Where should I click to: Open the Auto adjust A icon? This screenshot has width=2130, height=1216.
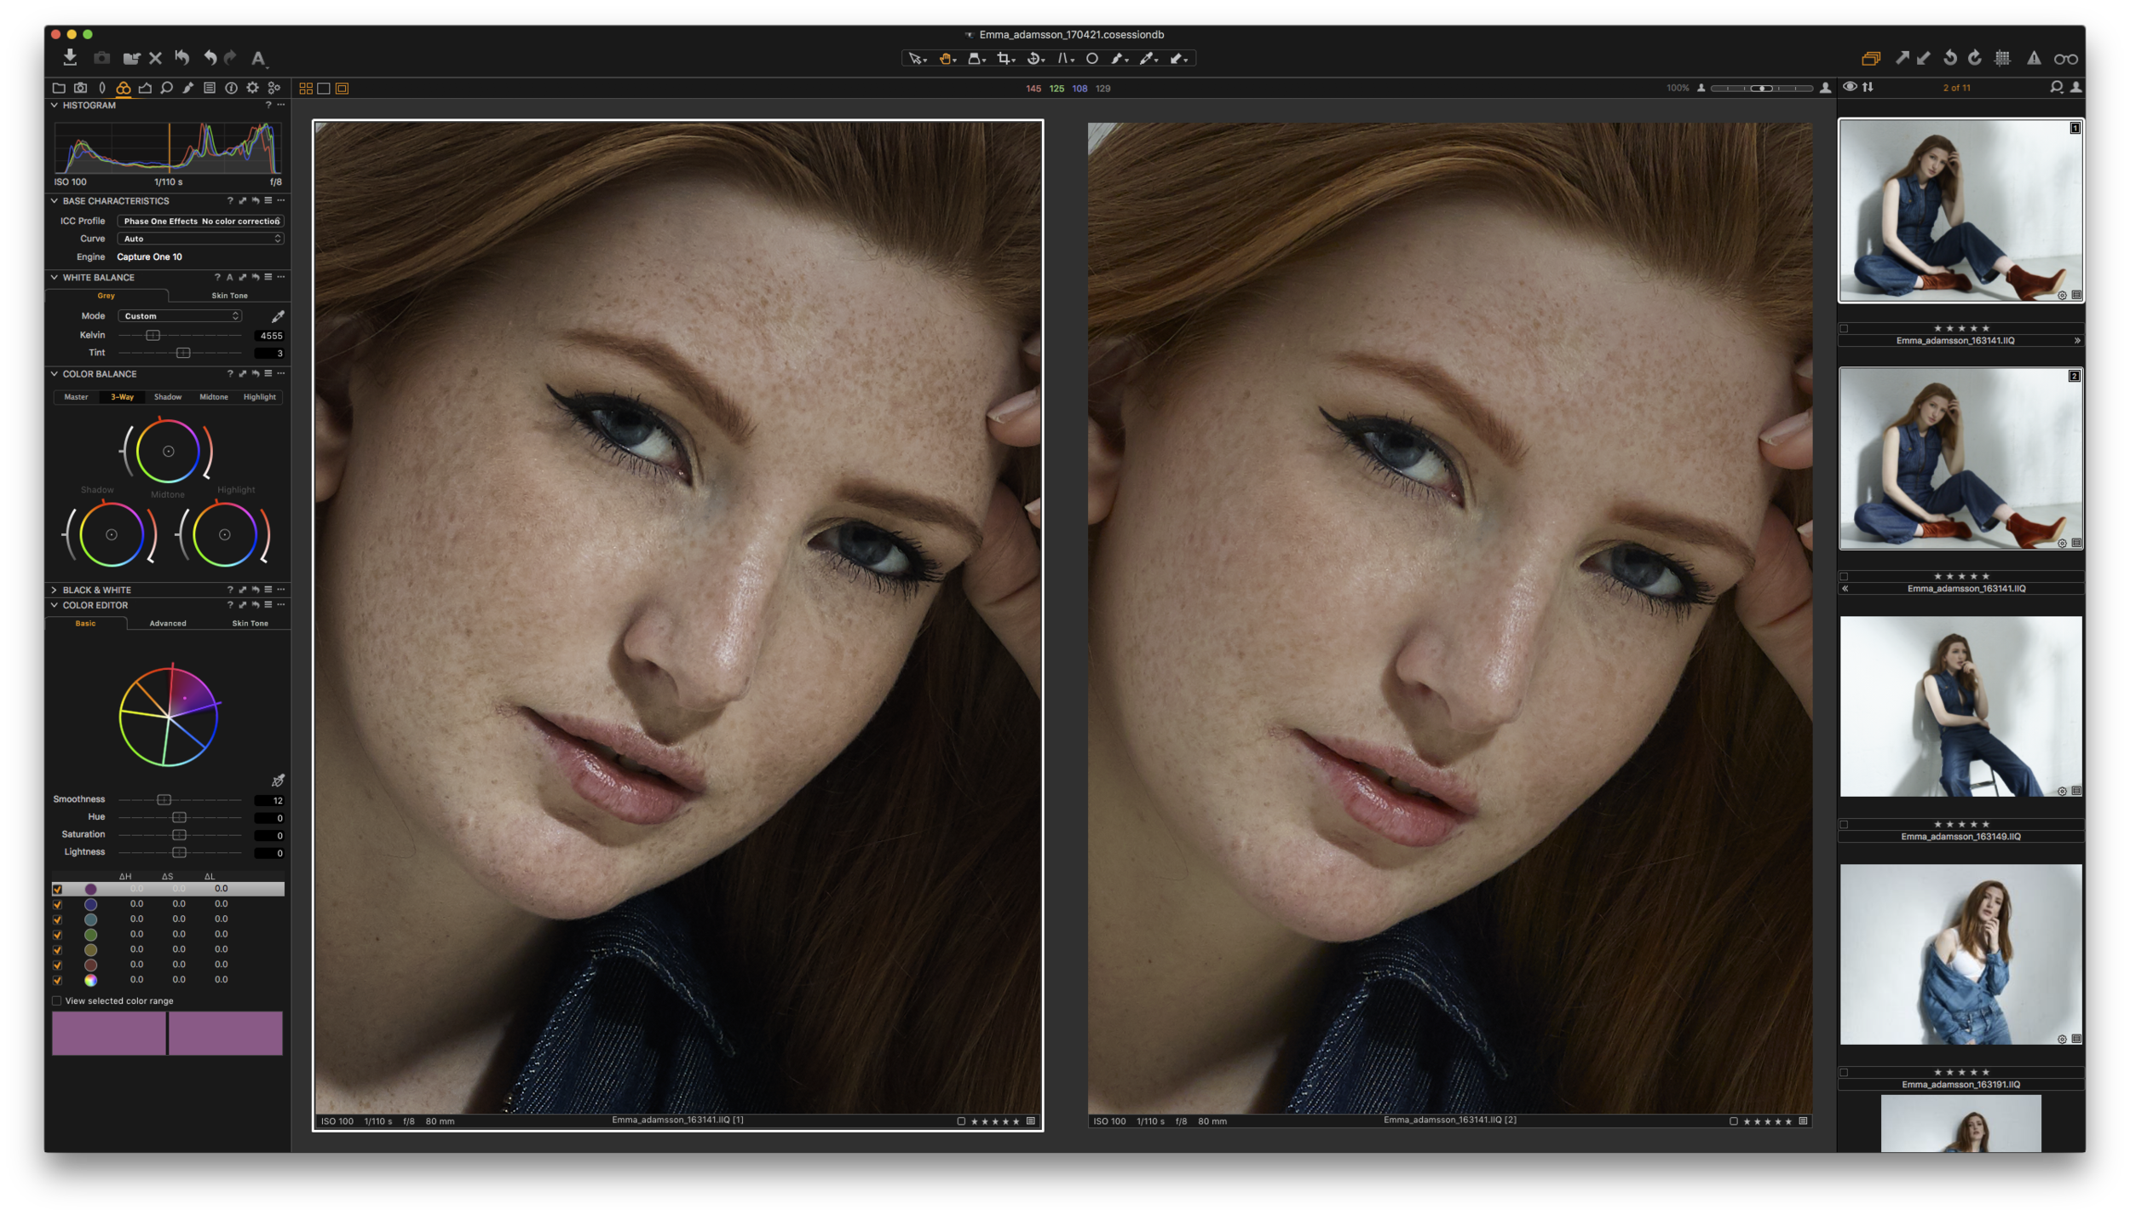coord(258,58)
